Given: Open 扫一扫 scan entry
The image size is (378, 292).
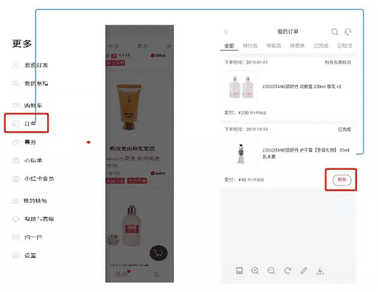Looking at the screenshot, I should point(27,237).
